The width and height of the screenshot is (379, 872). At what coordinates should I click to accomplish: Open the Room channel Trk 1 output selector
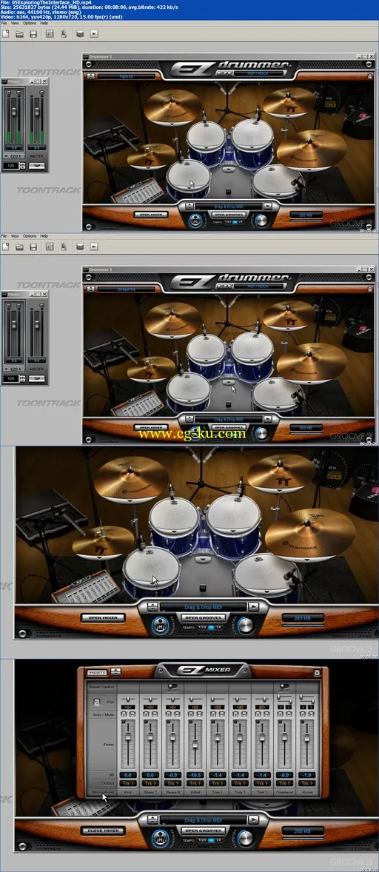pyautogui.click(x=306, y=783)
